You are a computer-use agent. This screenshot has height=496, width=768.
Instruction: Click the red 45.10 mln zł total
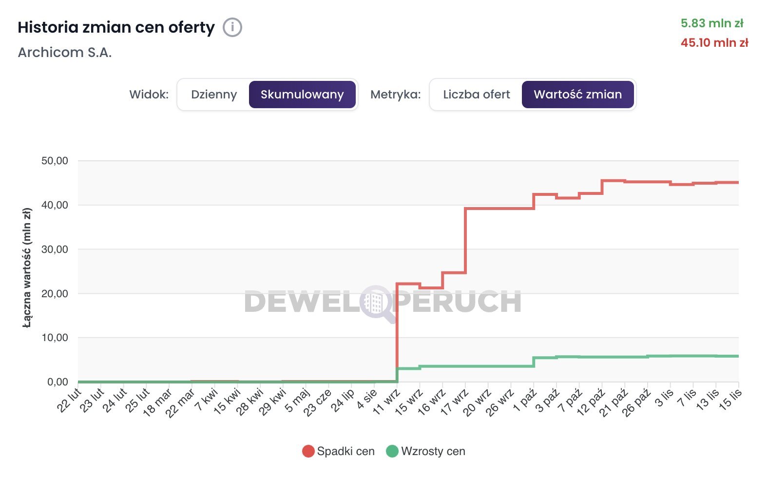pyautogui.click(x=714, y=42)
